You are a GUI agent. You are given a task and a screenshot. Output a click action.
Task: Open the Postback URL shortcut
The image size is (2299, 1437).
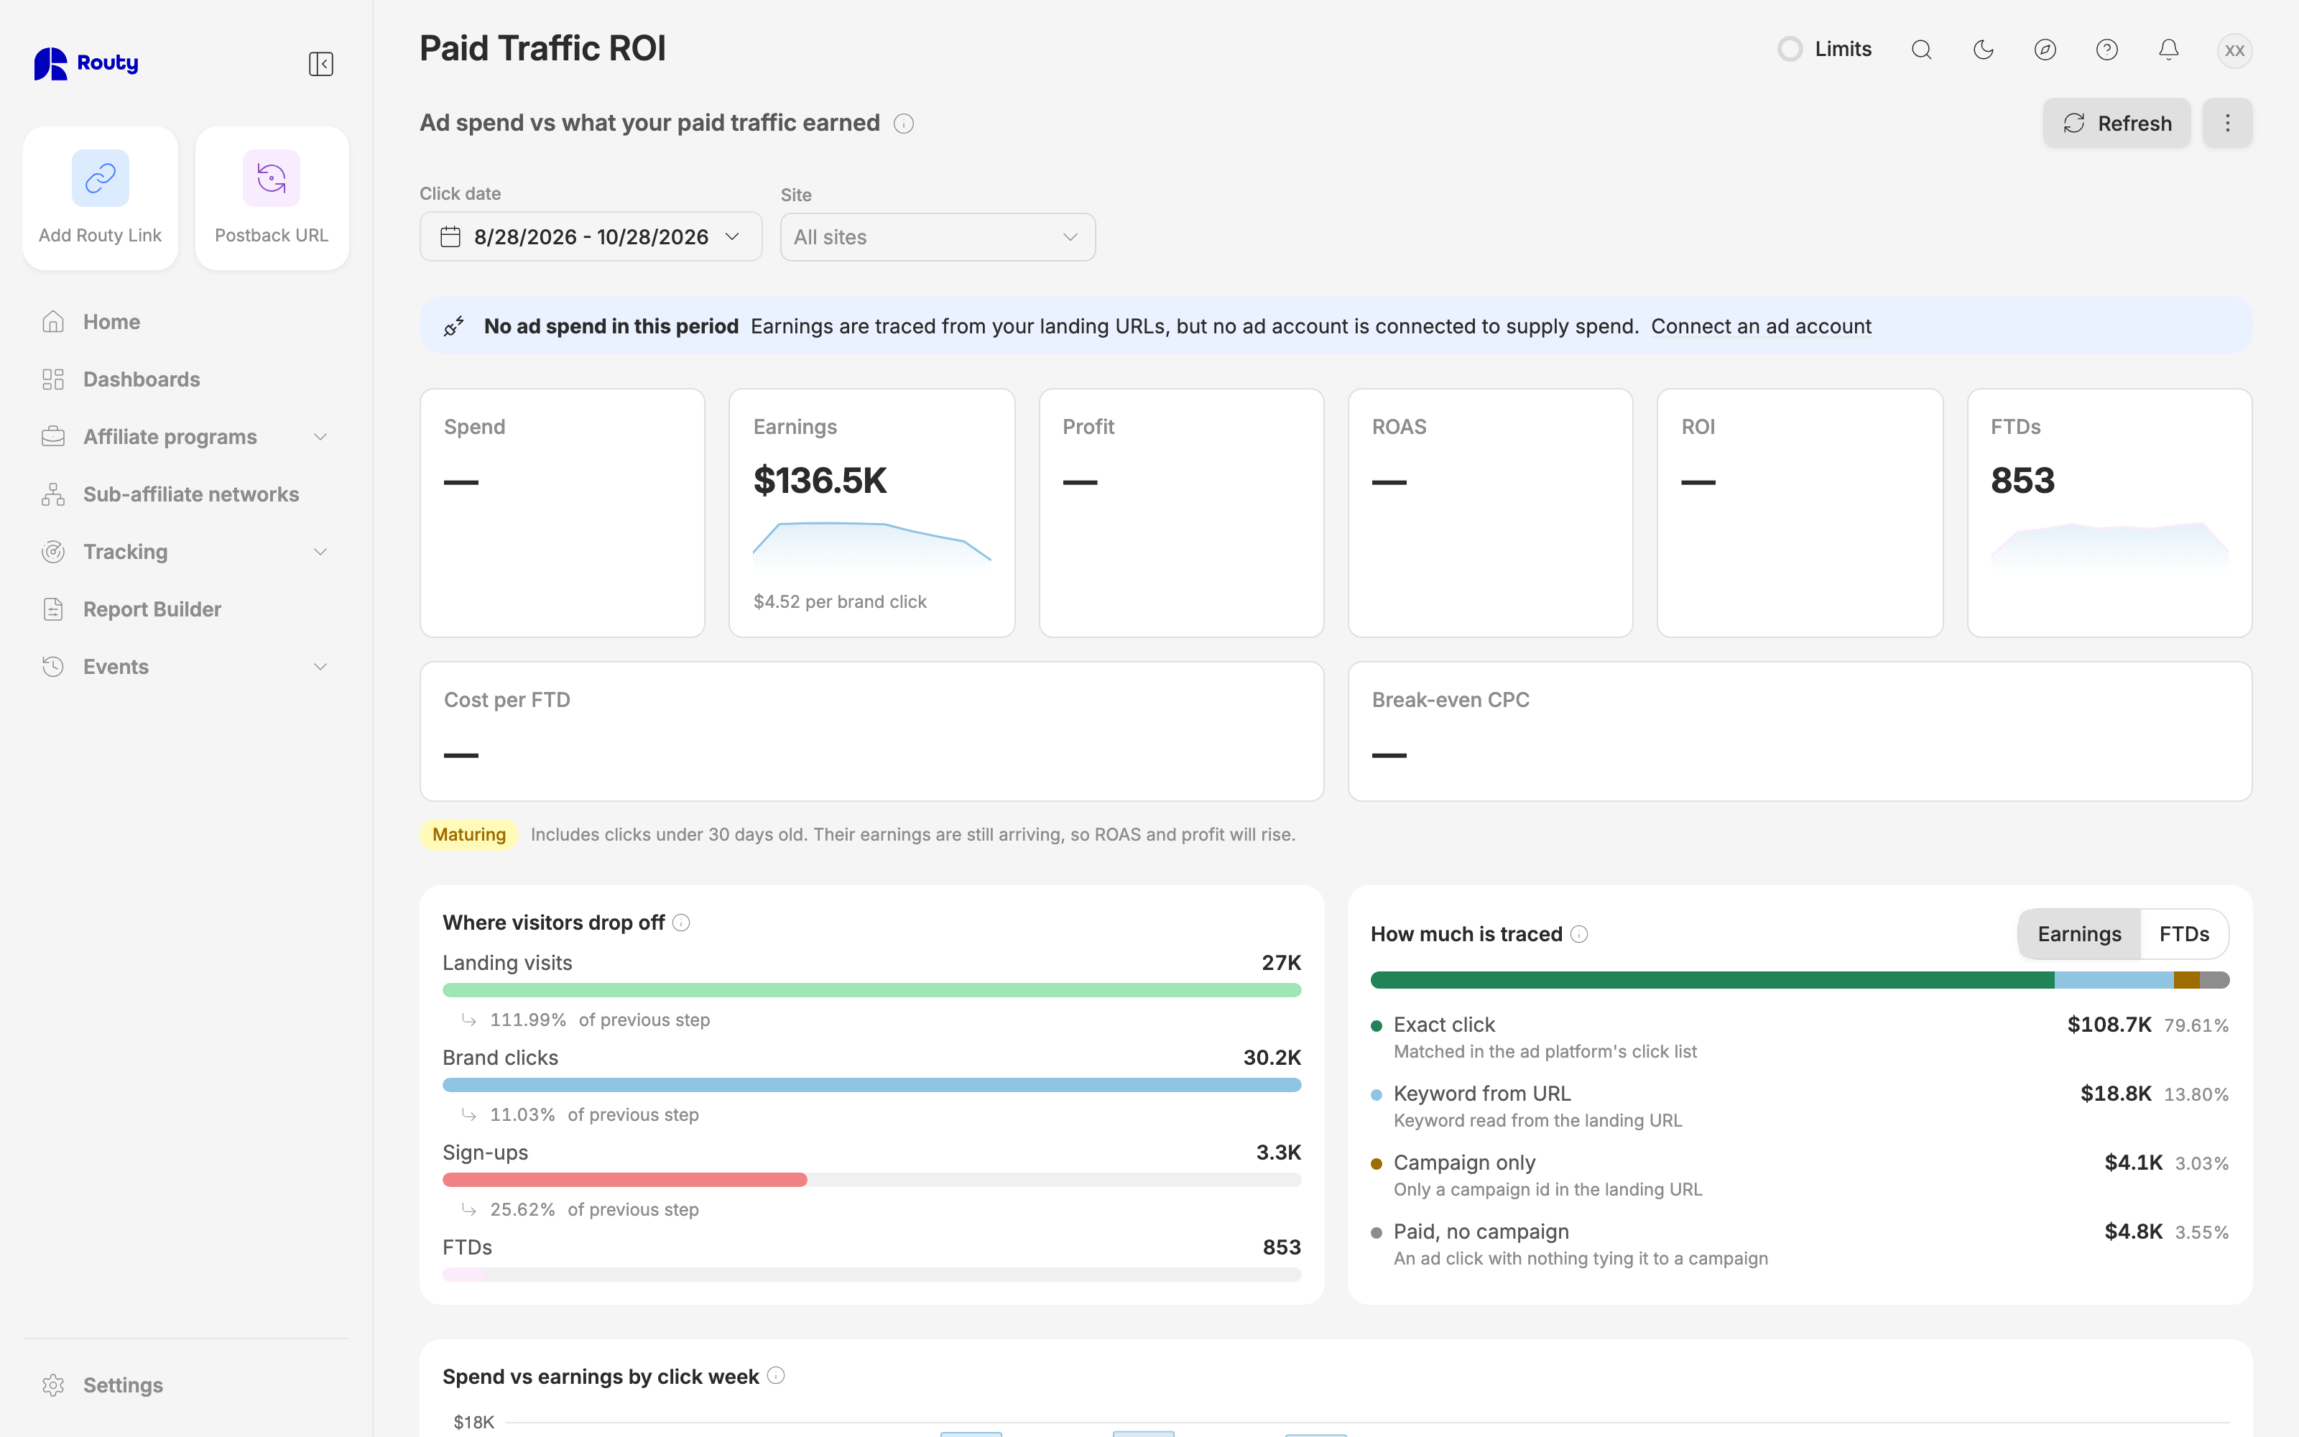pyautogui.click(x=272, y=198)
